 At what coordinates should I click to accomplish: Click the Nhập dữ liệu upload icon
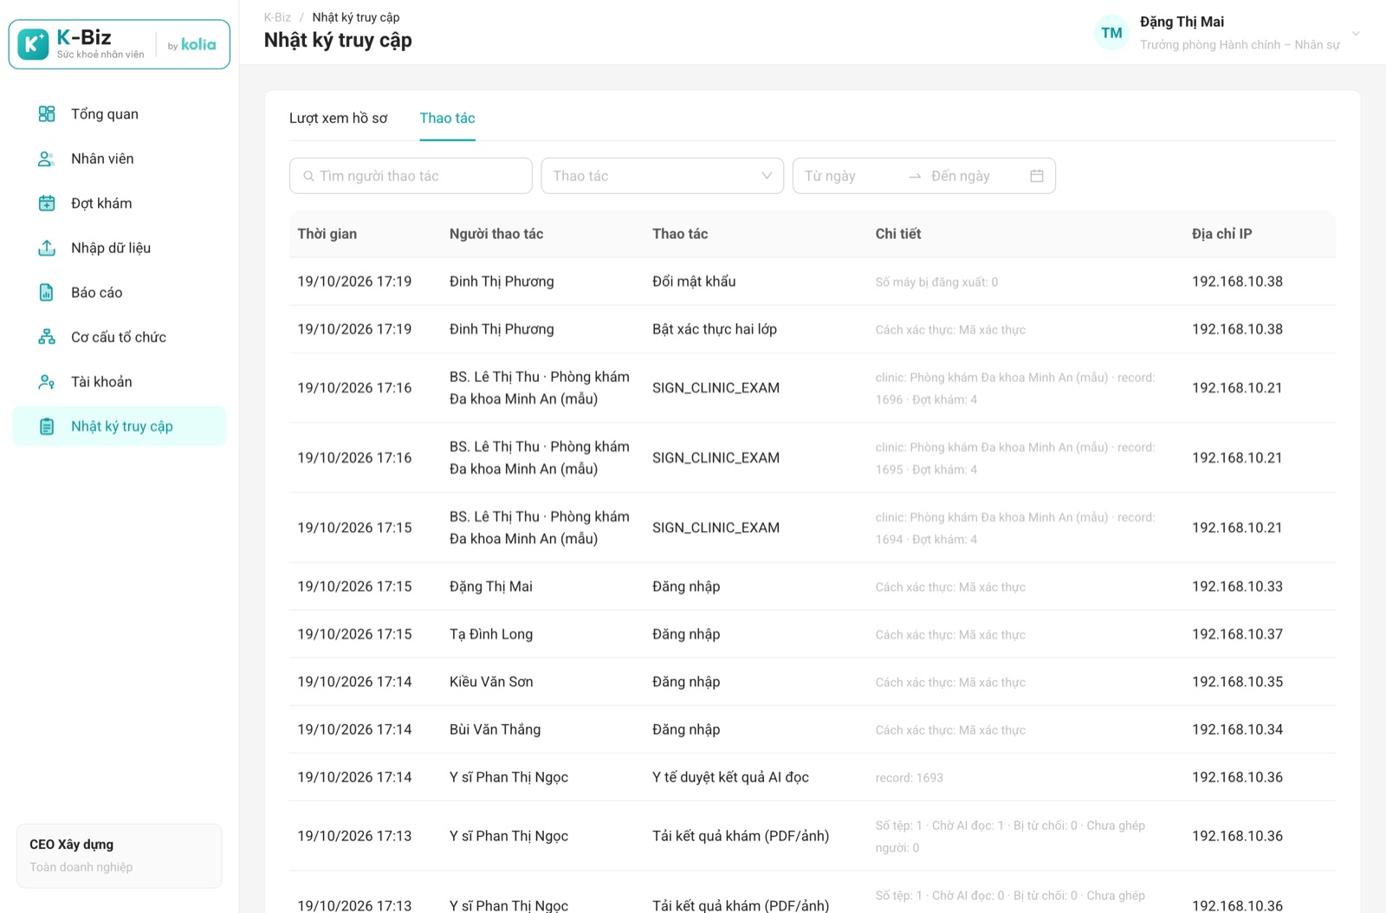tap(47, 248)
